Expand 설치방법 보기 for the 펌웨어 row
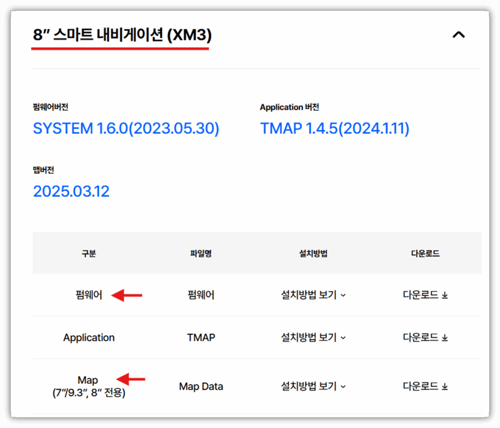 [x=313, y=295]
